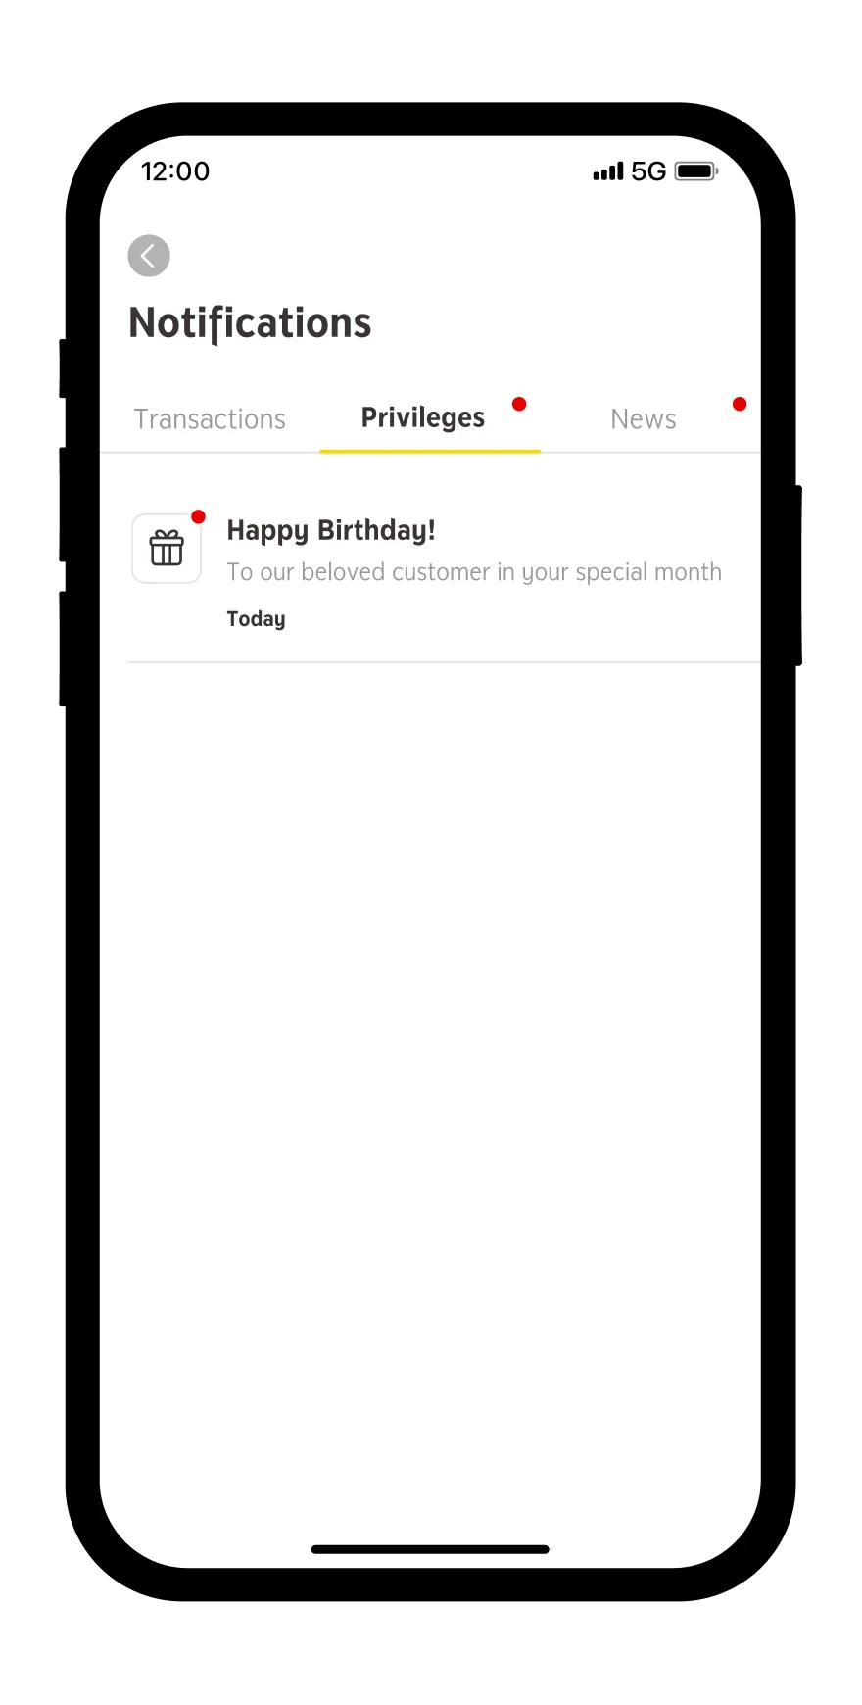Open the Happy Birthday! notification title
This screenshot has width=862, height=1705.
331,530
